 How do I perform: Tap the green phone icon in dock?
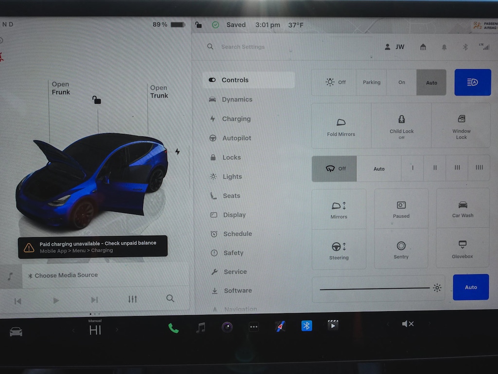173,328
